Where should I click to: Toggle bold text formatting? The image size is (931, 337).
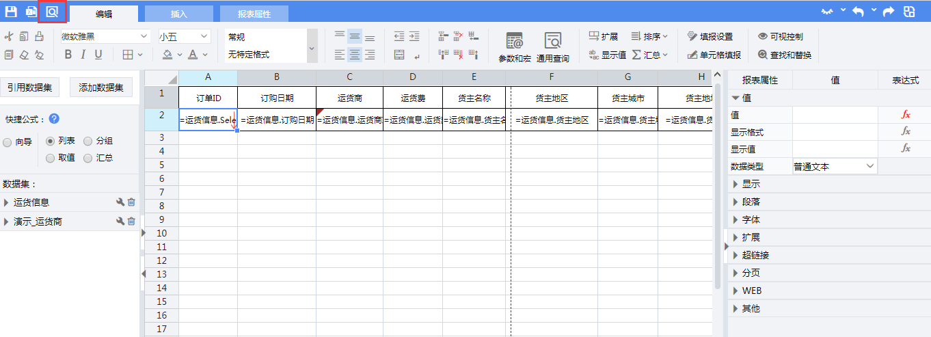click(x=68, y=55)
